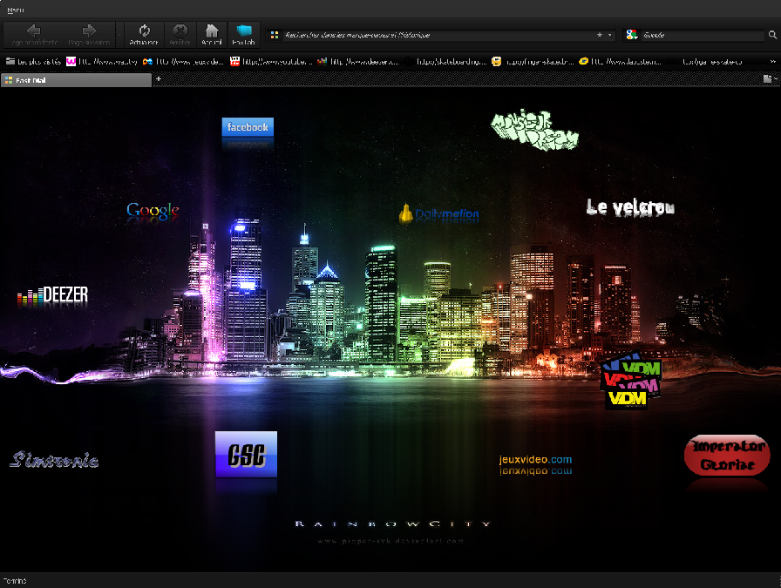Open the skateboarding bookmark
Viewport: 781px width, 588px height.
pyautogui.click(x=445, y=61)
